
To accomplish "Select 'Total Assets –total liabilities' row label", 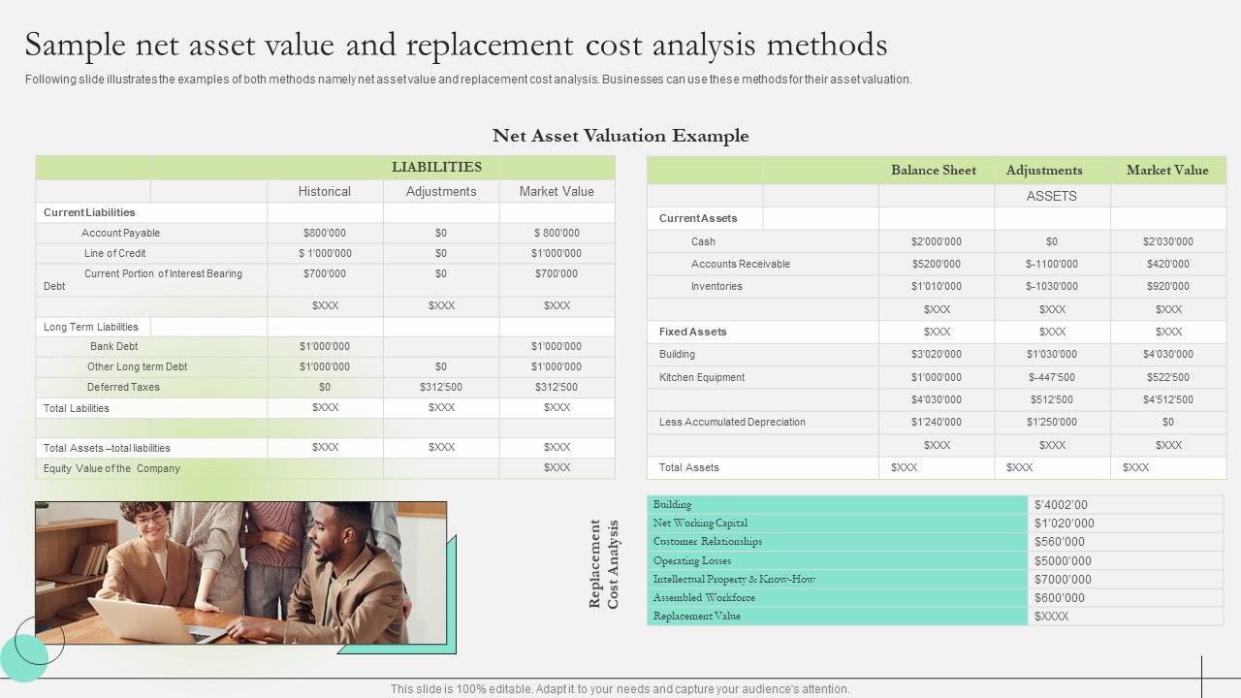I will pos(107,448).
